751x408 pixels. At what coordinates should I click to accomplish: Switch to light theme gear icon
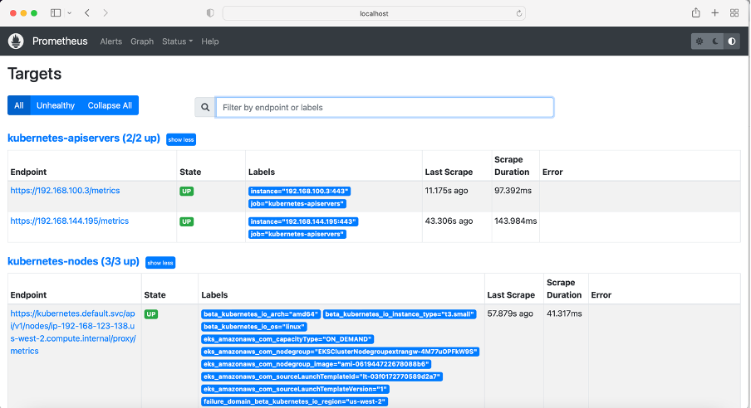point(699,41)
